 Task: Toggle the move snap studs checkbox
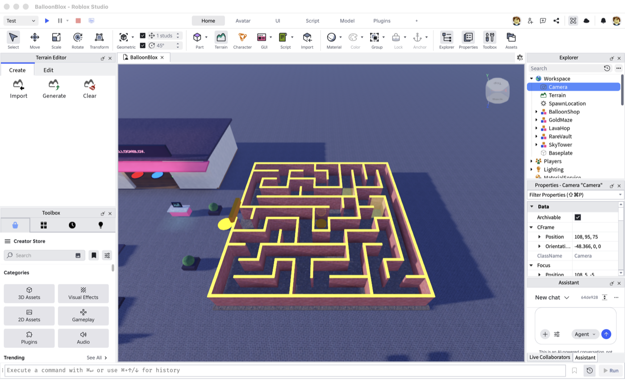click(142, 35)
